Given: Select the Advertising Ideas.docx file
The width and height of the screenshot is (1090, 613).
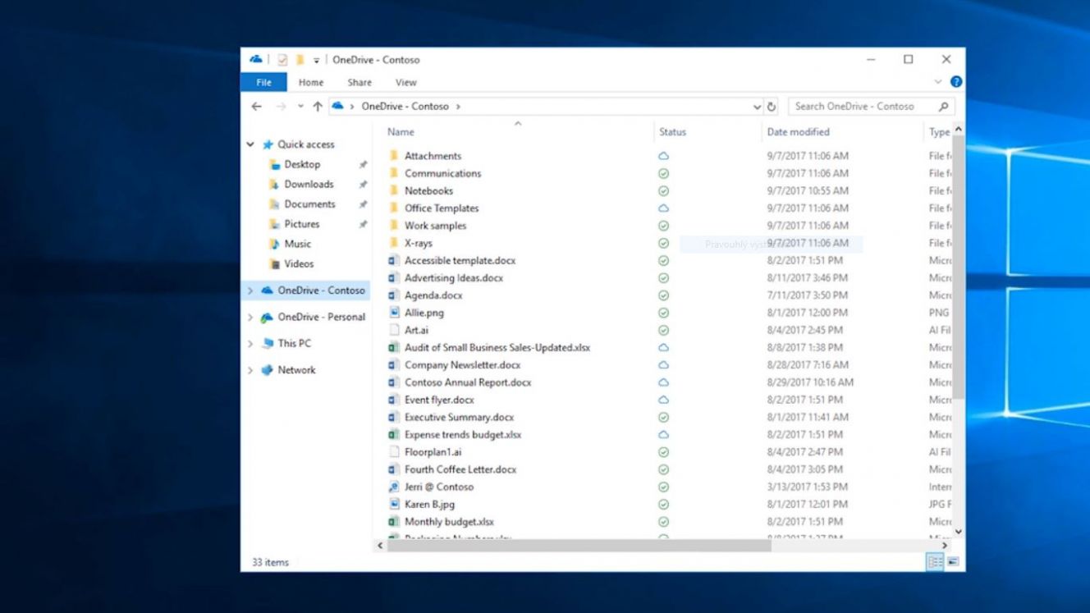Looking at the screenshot, I should click(453, 278).
